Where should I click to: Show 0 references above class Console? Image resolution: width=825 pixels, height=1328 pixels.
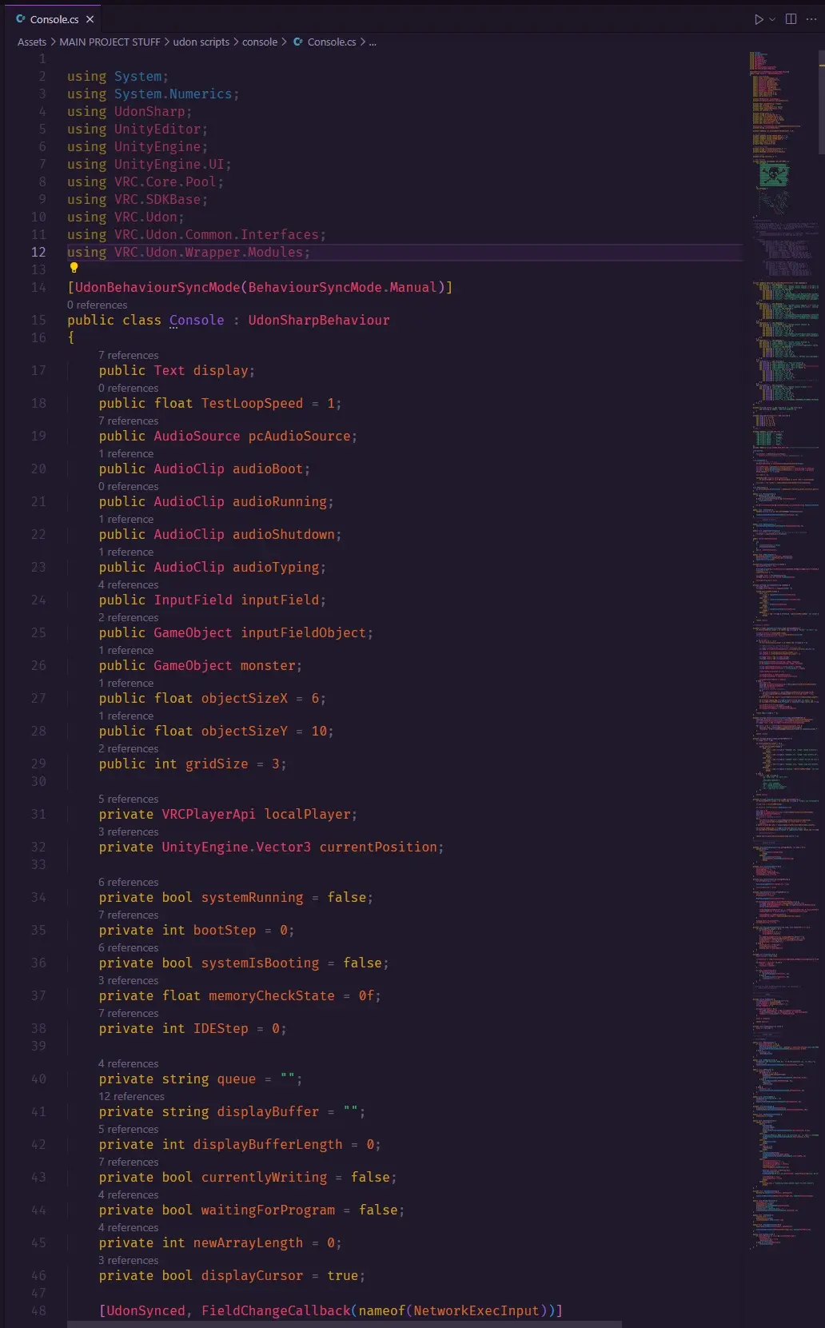click(98, 305)
